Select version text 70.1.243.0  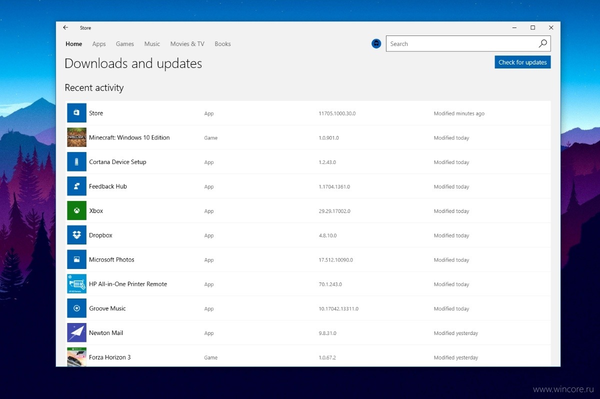click(x=330, y=284)
